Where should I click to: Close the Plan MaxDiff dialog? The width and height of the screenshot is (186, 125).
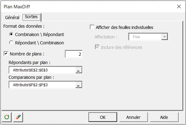point(179,6)
